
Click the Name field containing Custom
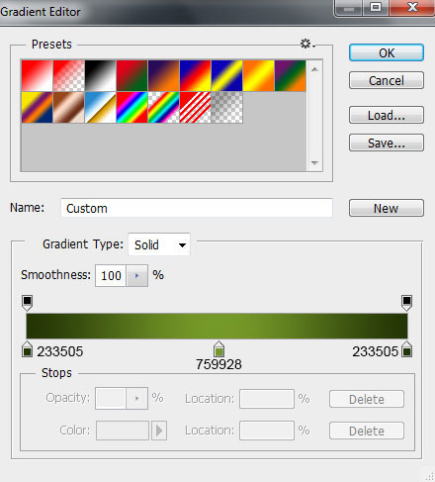197,208
